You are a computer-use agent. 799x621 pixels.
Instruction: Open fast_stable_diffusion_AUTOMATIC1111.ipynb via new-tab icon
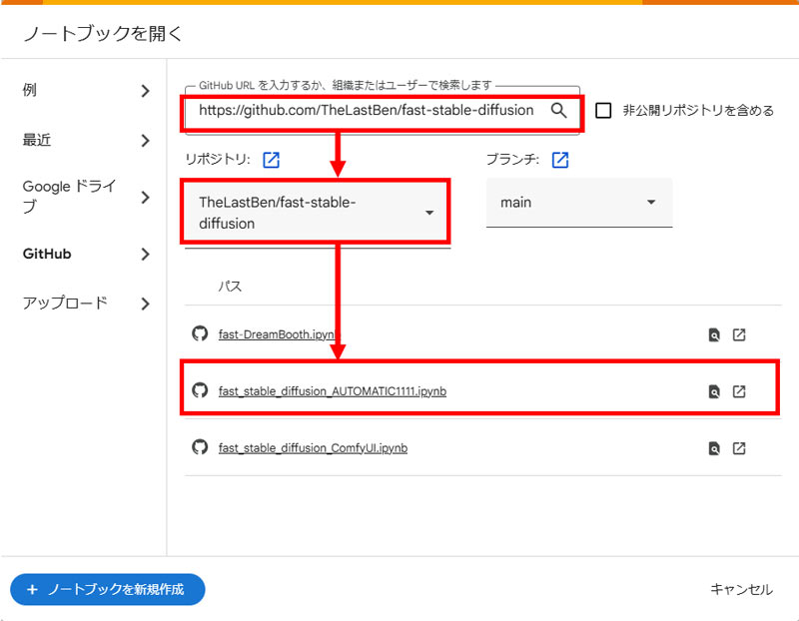click(x=739, y=391)
